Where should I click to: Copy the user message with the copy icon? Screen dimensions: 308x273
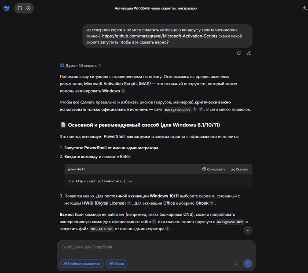click(x=239, y=53)
